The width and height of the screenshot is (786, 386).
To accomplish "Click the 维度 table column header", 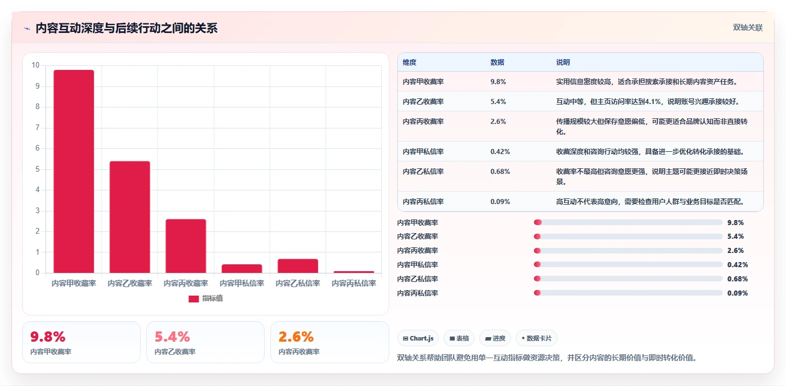I will tap(409, 63).
